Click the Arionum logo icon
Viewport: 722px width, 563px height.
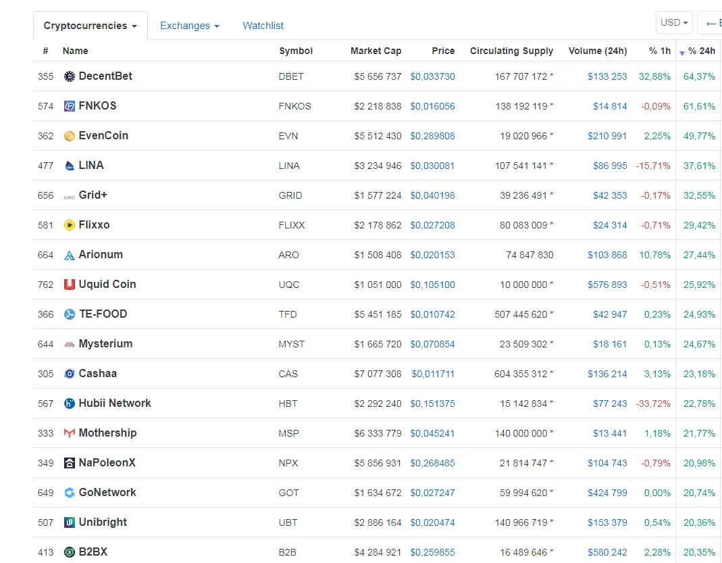click(69, 255)
